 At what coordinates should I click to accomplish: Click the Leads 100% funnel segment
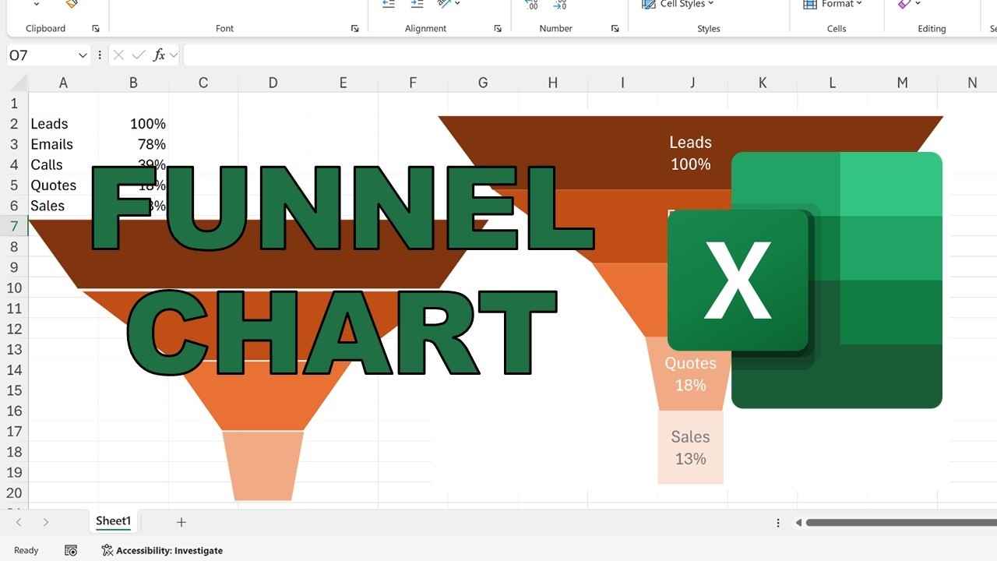pos(690,153)
